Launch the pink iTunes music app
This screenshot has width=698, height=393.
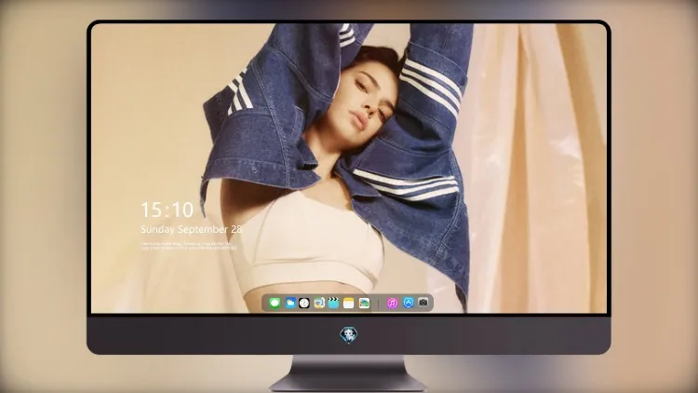click(x=392, y=303)
